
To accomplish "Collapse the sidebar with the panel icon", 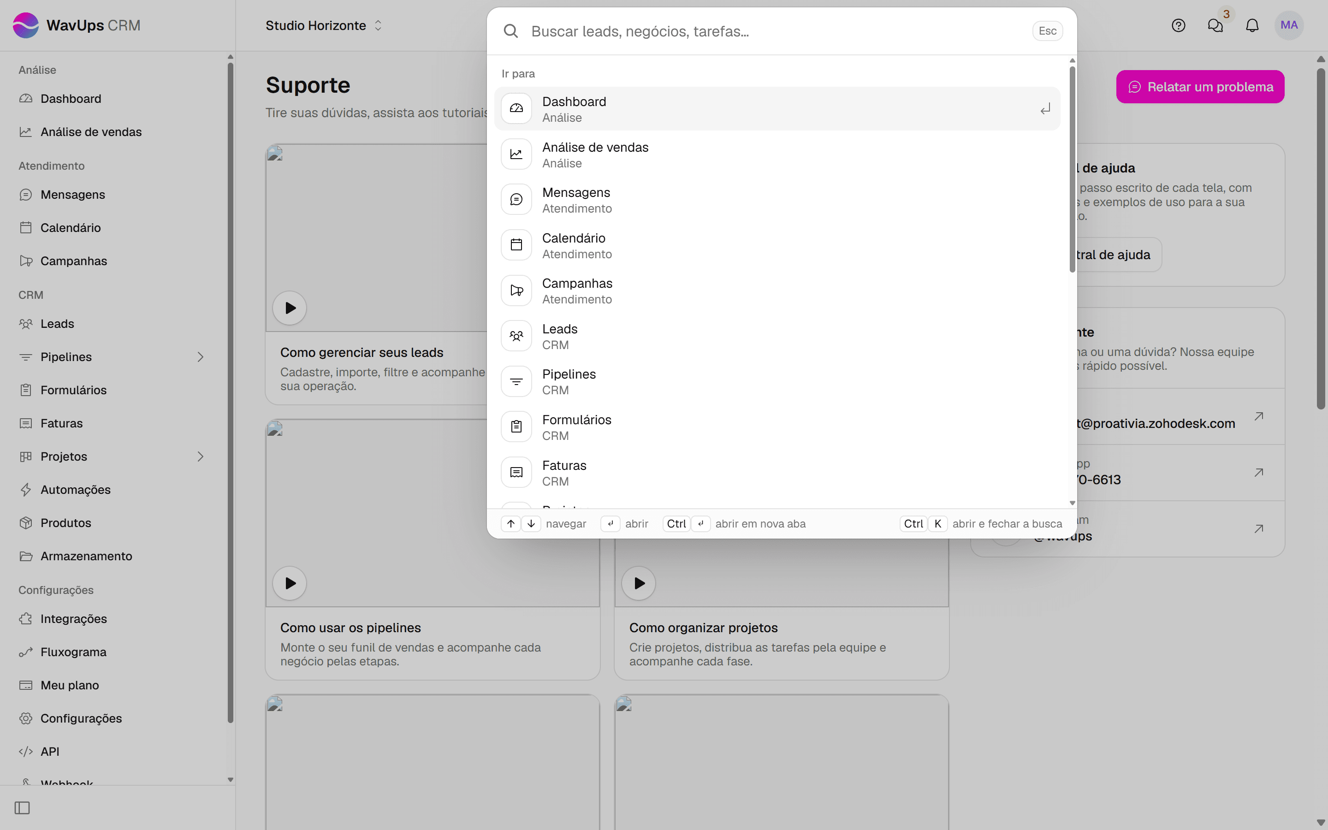I will [22, 807].
